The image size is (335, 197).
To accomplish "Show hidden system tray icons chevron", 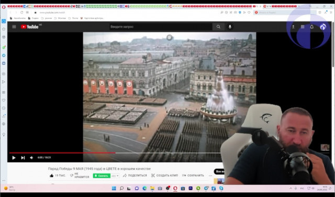I will (x=291, y=188).
